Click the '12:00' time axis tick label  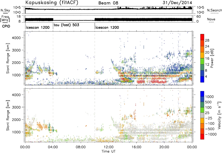pos(109,147)
